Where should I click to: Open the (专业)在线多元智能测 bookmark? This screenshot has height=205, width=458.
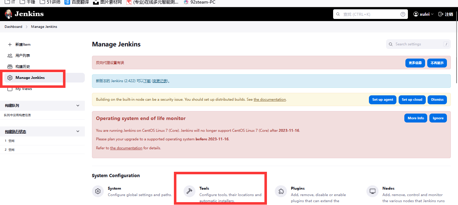(152, 2)
